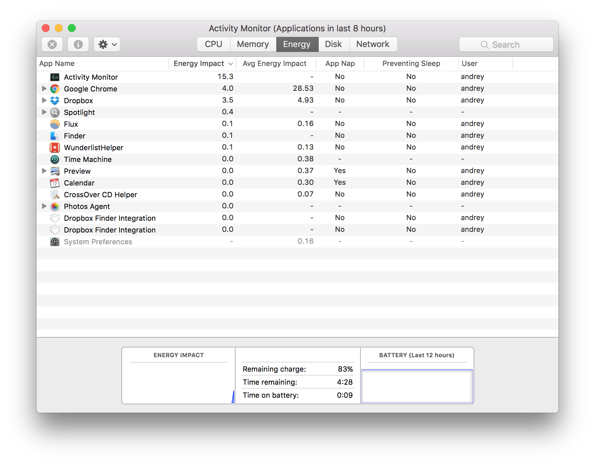Expand the Dropbox process group
Screen dimensions: 595x465
pyautogui.click(x=44, y=100)
